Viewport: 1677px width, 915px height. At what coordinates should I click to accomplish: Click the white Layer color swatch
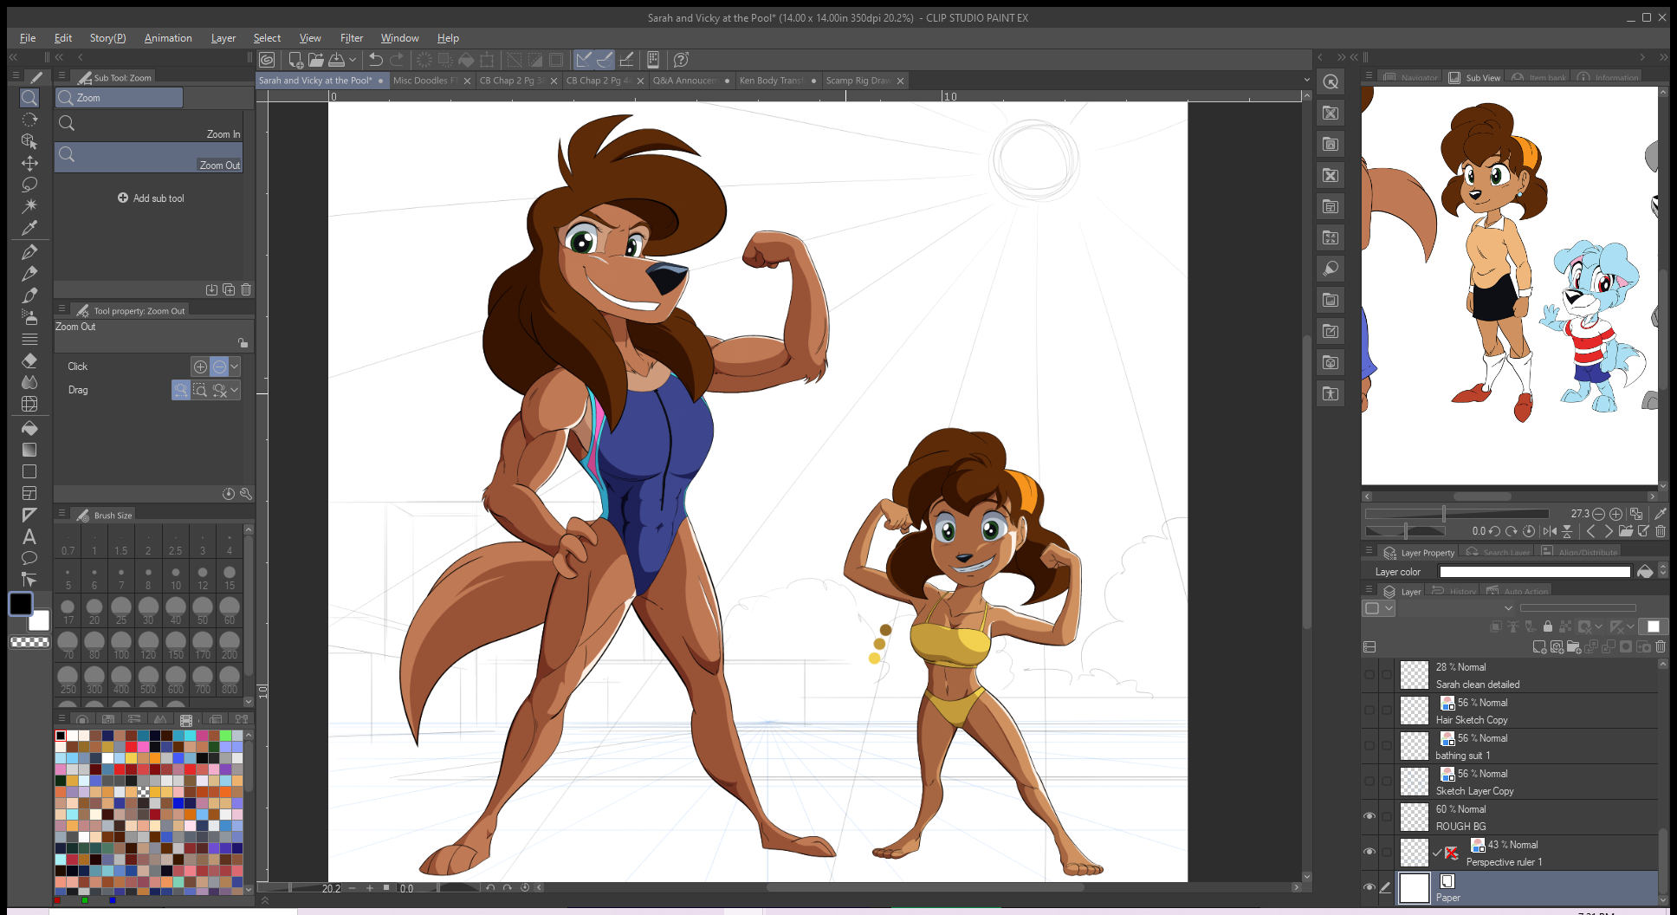pyautogui.click(x=1534, y=572)
